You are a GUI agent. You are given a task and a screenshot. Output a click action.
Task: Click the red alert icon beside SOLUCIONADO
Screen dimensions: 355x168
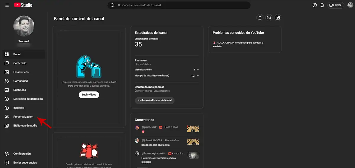coord(214,43)
